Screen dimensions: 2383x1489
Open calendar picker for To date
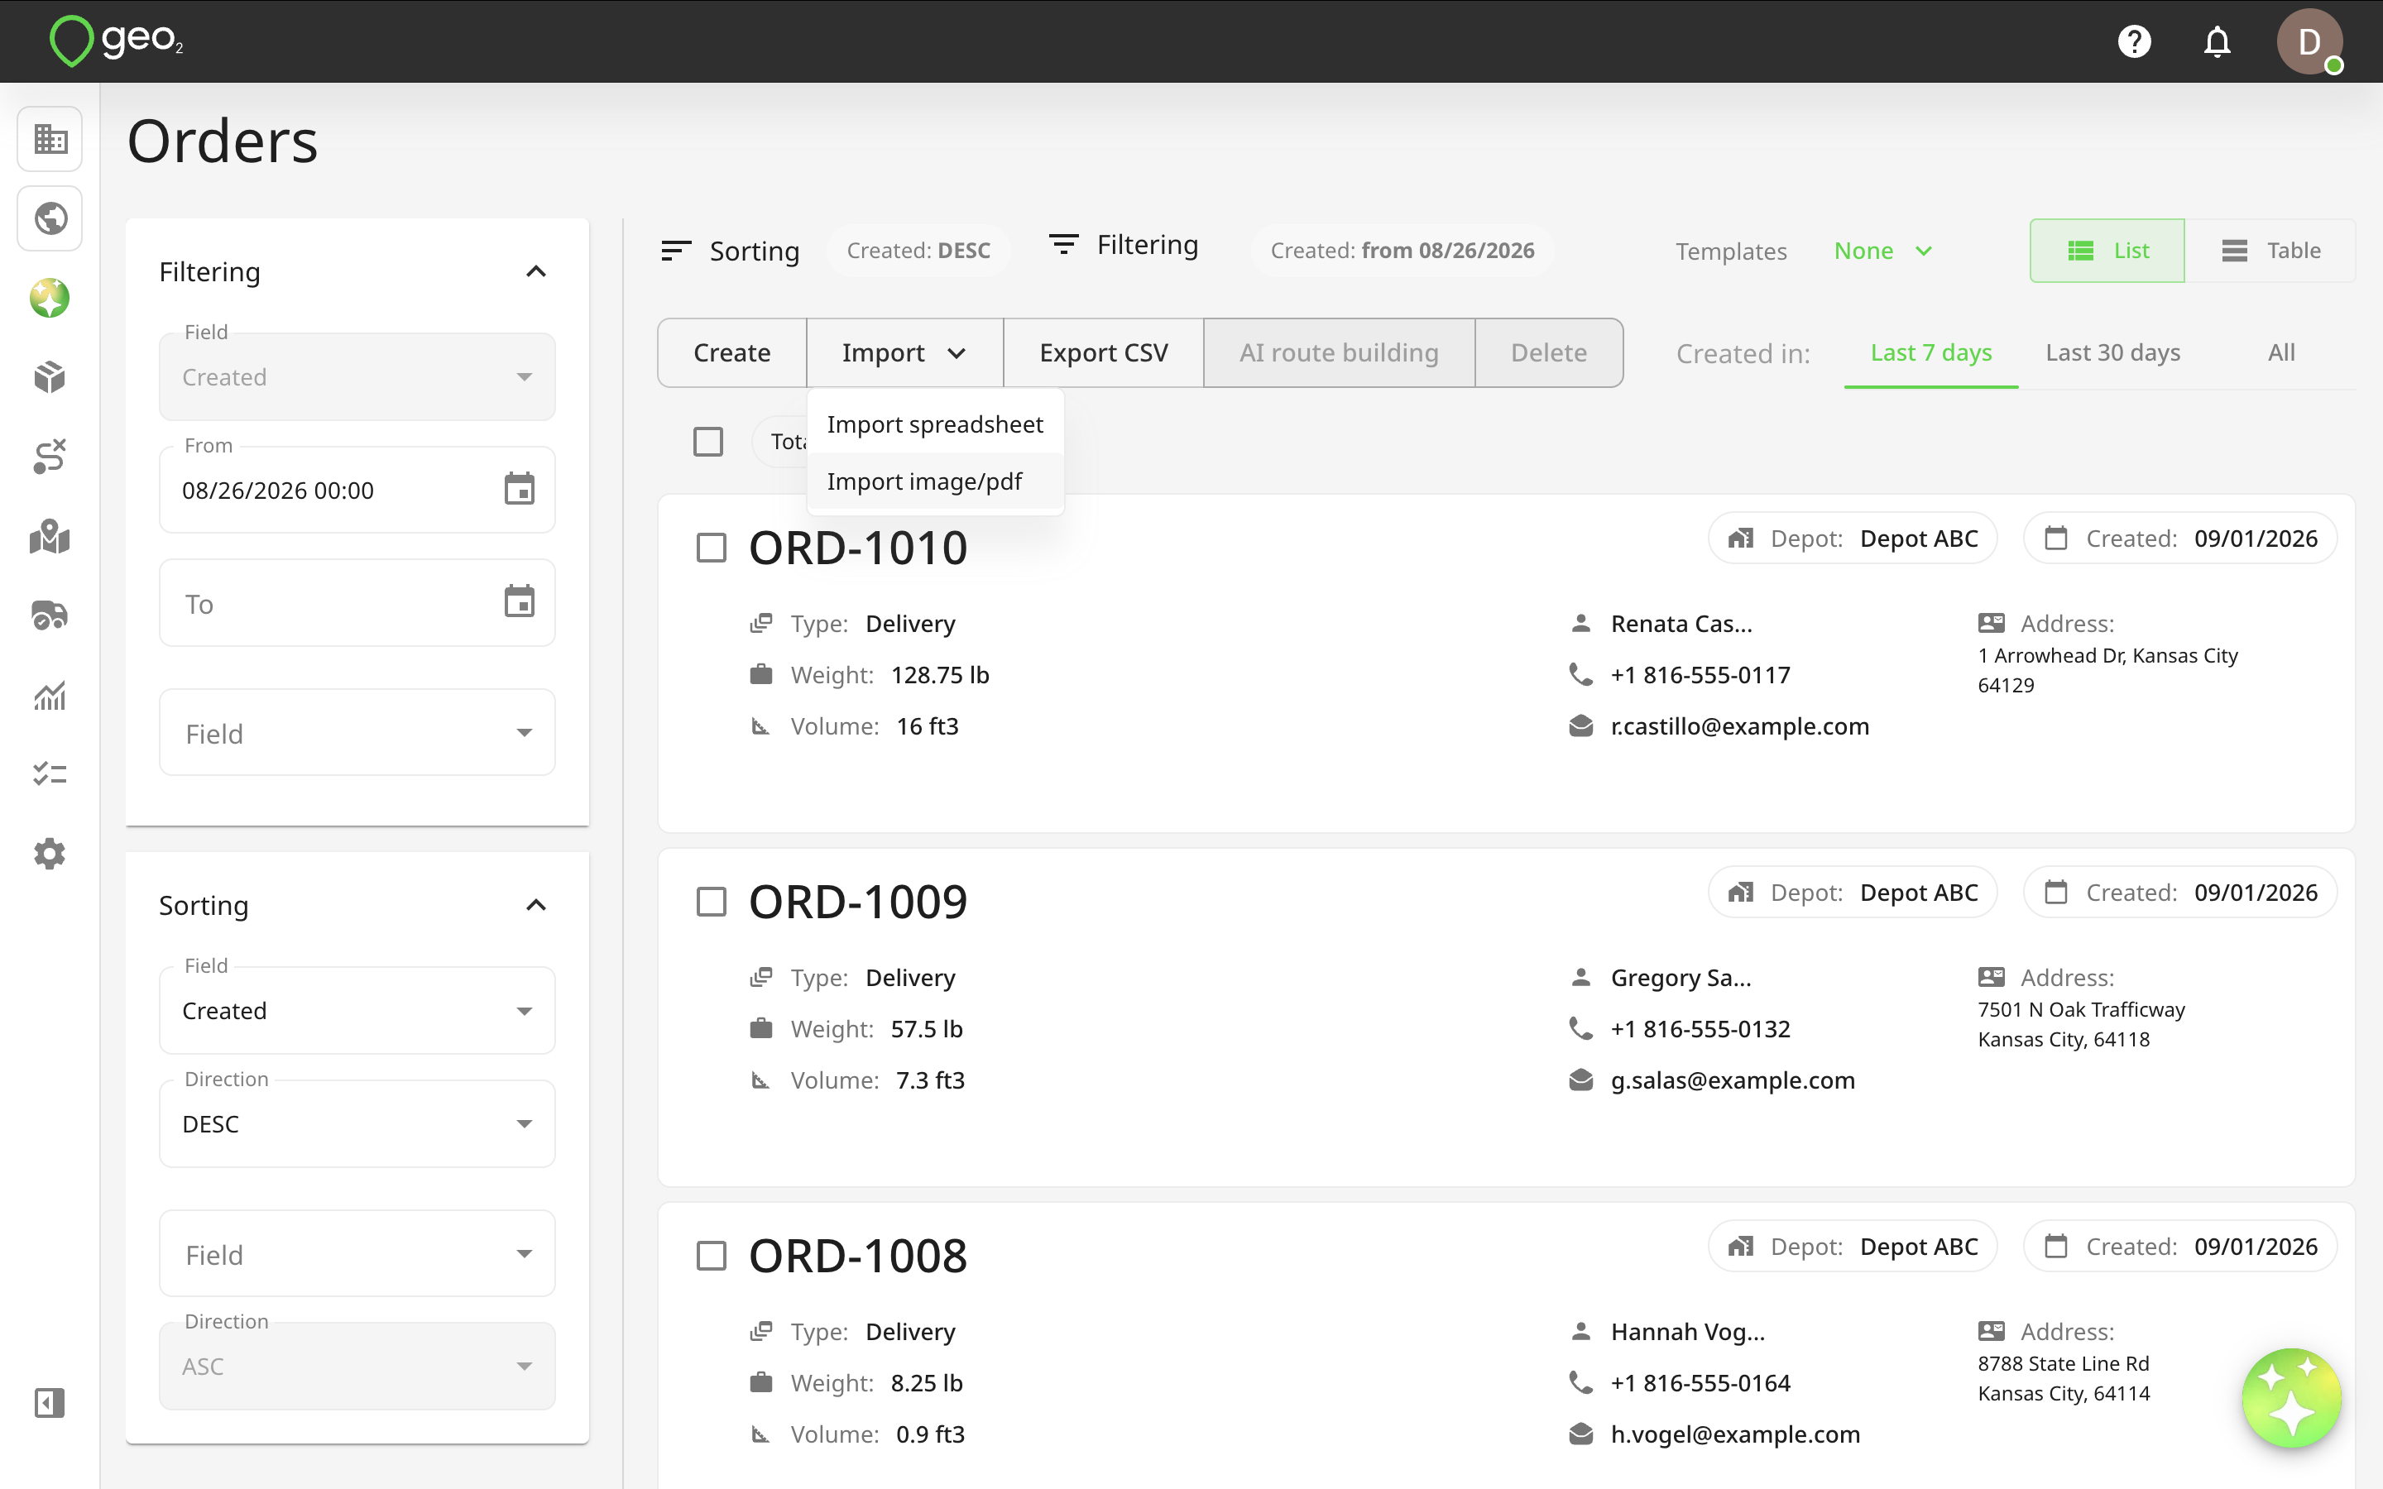tap(519, 601)
